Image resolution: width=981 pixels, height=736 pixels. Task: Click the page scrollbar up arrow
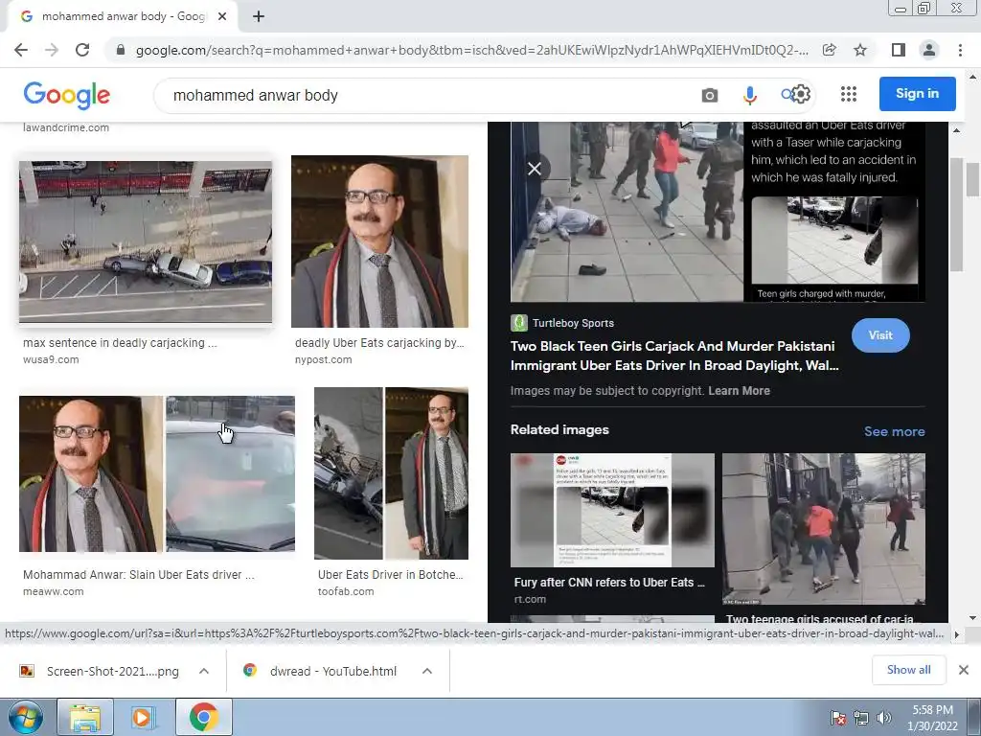click(x=972, y=78)
